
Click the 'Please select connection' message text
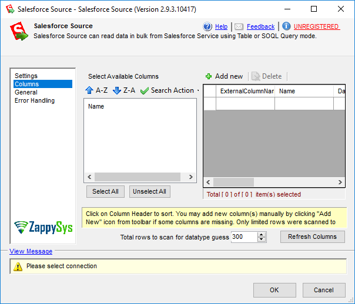tap(62, 266)
